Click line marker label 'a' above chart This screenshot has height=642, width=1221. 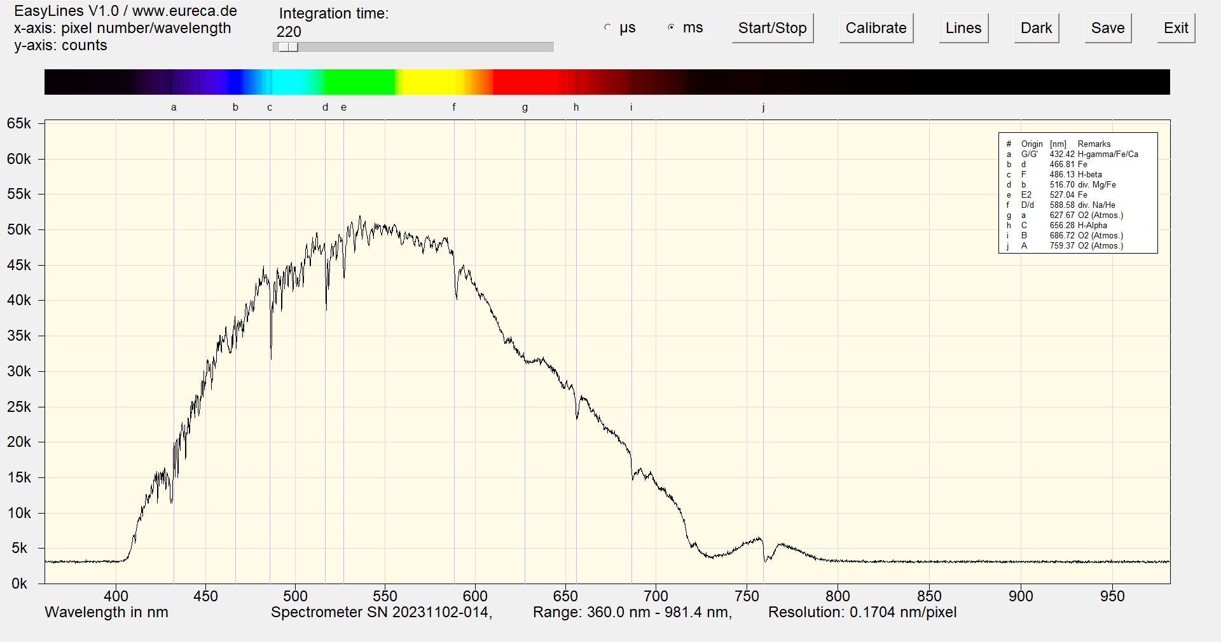click(x=174, y=107)
